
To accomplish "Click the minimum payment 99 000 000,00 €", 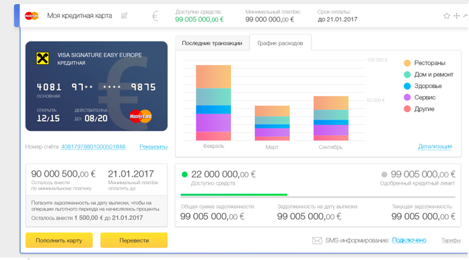I will pos(270,19).
